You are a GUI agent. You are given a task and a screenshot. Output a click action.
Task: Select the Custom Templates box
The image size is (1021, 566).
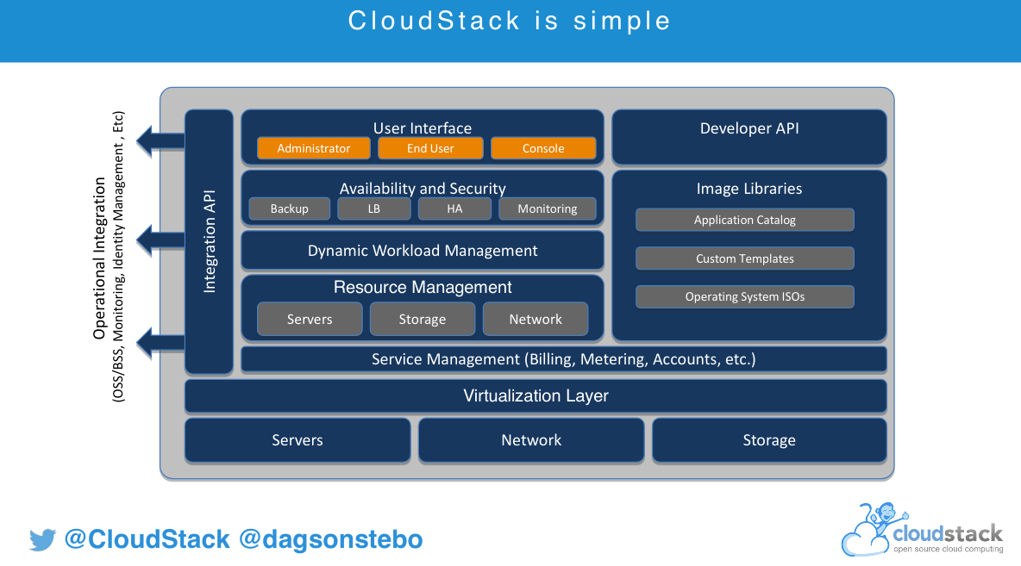(x=745, y=258)
